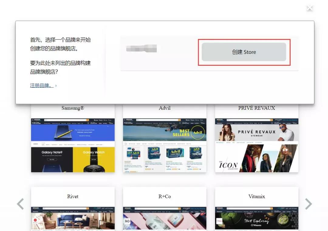328x231 pixels.
Task: Click the right carousel arrow
Action: [x=308, y=204]
